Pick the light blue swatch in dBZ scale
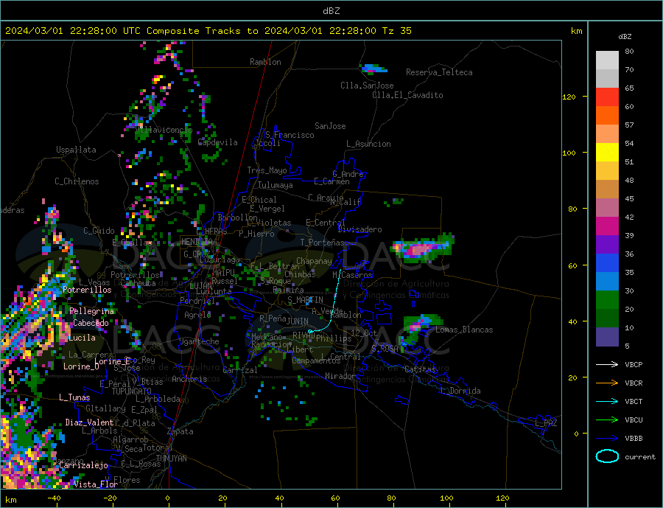Screen dimensions: 663x508 607,282
